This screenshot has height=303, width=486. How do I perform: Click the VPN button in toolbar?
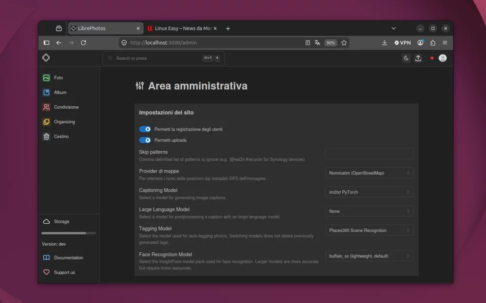pos(402,43)
